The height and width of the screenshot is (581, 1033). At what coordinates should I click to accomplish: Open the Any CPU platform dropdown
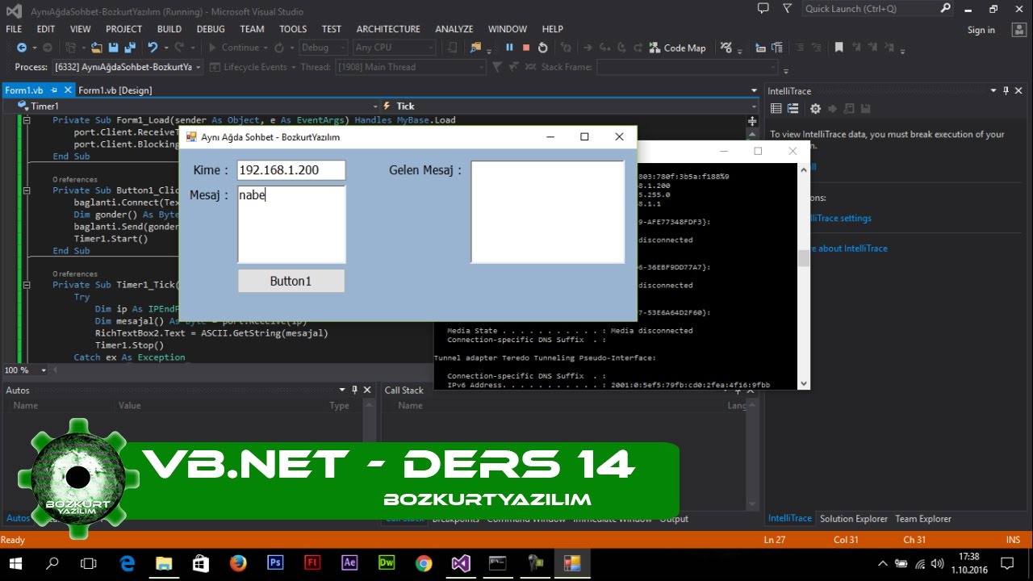393,48
